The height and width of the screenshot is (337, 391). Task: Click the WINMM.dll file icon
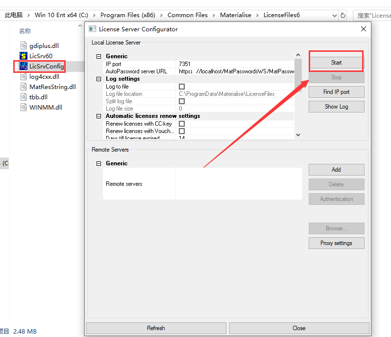tap(24, 107)
